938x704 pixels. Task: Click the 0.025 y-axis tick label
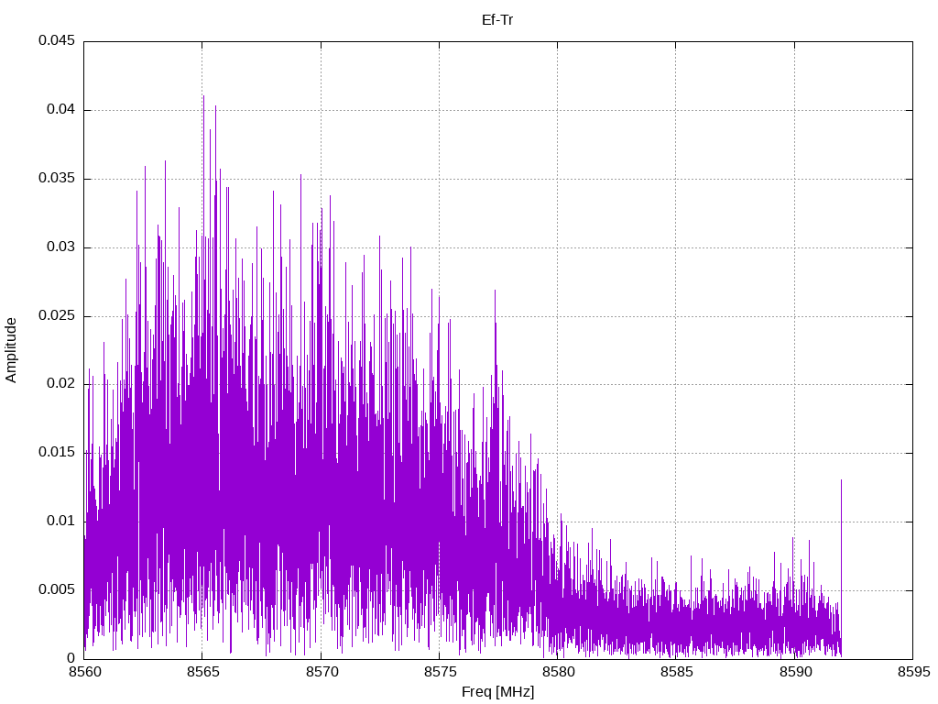[57, 315]
